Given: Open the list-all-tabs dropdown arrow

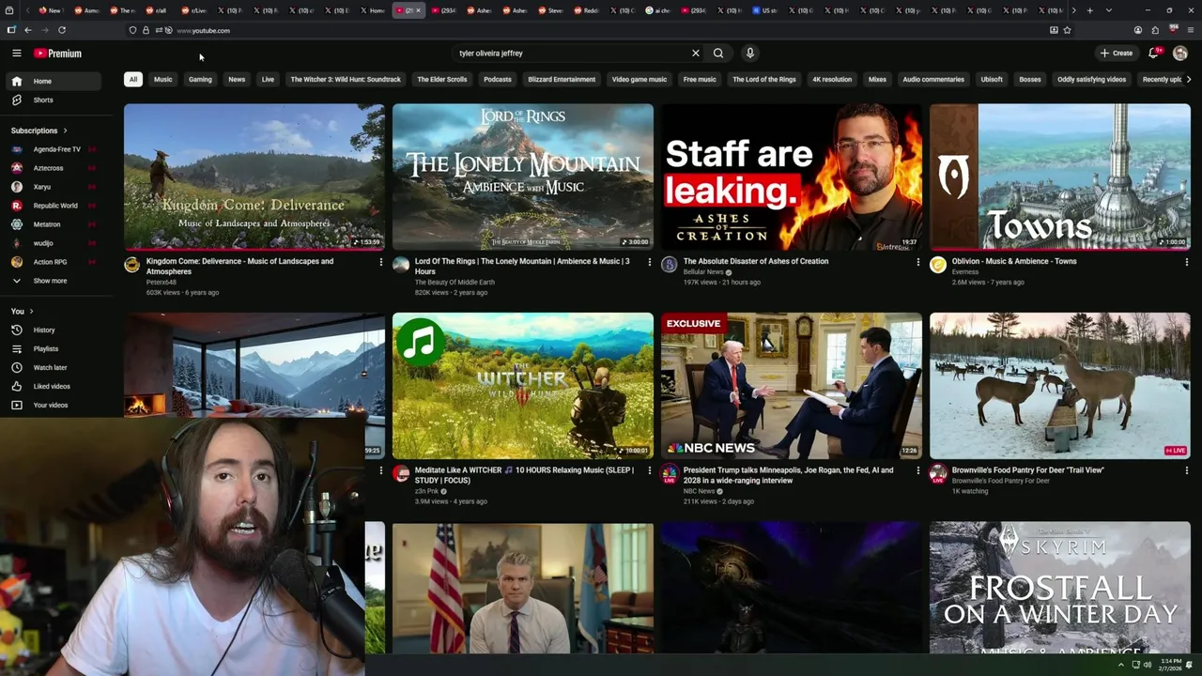Looking at the screenshot, I should [x=1109, y=10].
